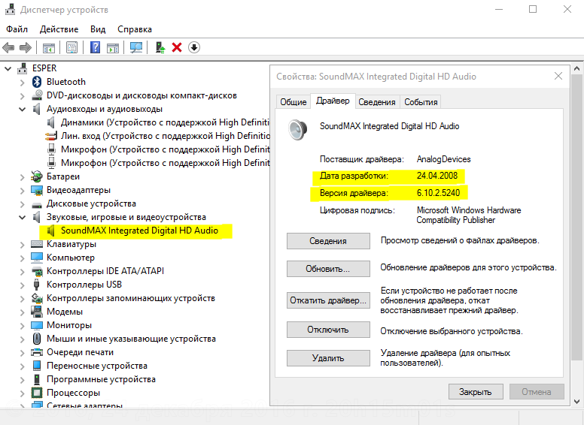Click the Forward arrow toolbar icon

click(x=26, y=47)
